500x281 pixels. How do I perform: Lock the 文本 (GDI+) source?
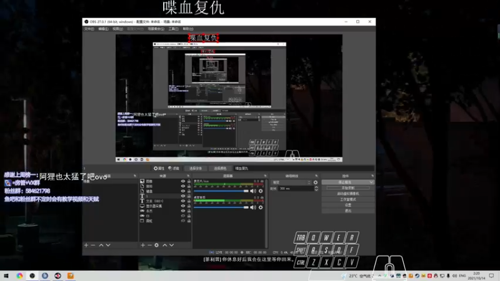[x=189, y=201]
